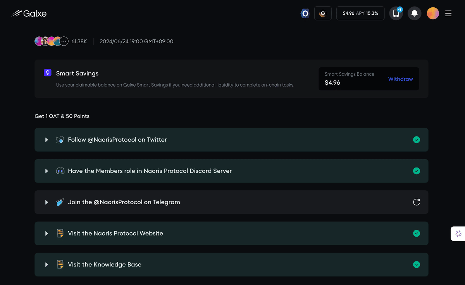This screenshot has height=285, width=465.
Task: Open the notifications bell
Action: point(415,14)
